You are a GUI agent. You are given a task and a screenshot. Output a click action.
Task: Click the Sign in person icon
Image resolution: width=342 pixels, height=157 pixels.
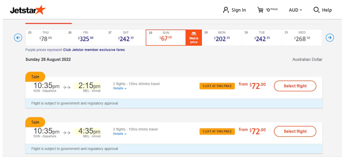point(226,10)
